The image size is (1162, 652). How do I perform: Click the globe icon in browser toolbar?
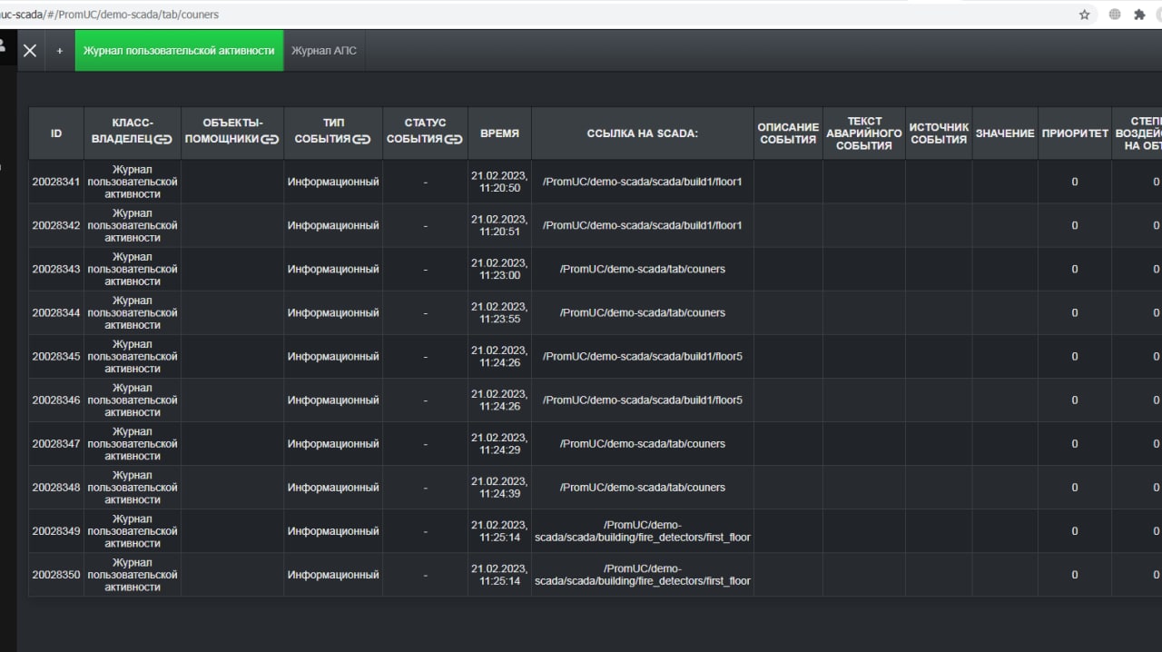point(1114,15)
